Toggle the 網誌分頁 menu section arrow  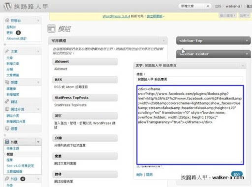(38, 109)
